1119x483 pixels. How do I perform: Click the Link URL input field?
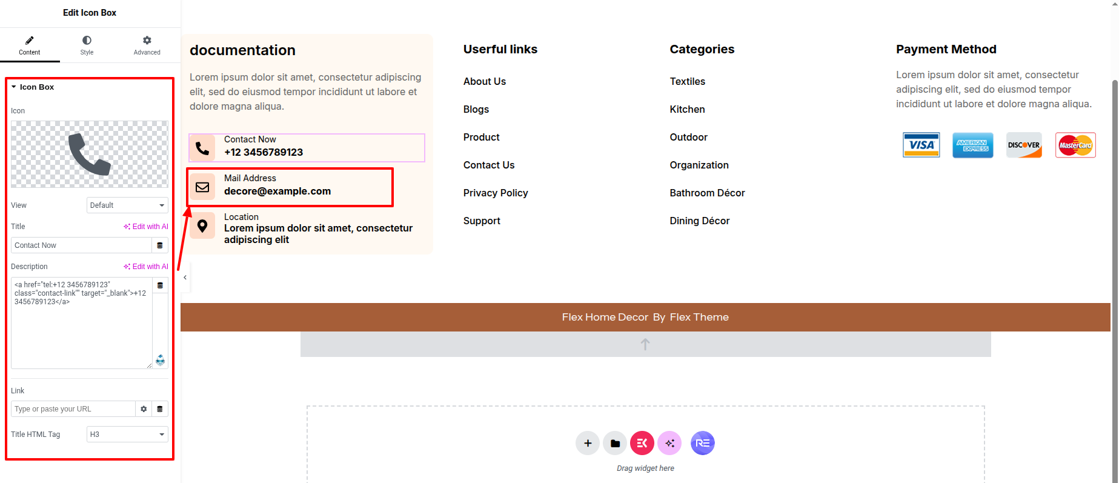click(x=73, y=409)
